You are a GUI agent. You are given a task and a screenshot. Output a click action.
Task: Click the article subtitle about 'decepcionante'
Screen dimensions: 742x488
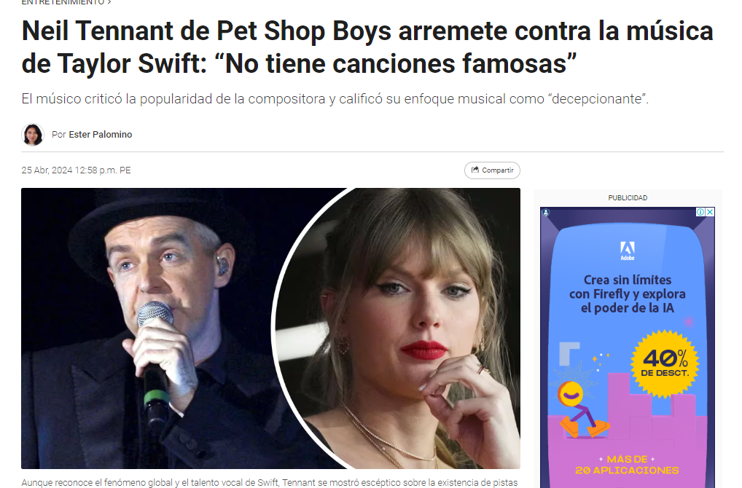335,99
